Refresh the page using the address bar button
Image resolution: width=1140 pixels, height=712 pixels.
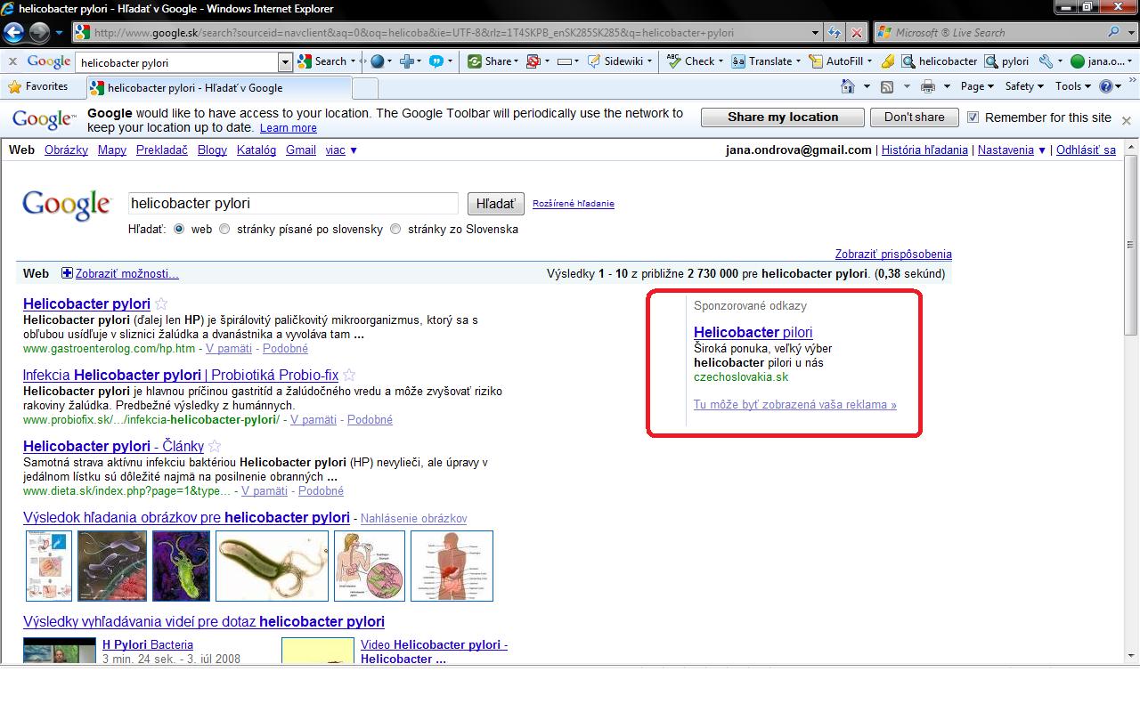pos(835,33)
